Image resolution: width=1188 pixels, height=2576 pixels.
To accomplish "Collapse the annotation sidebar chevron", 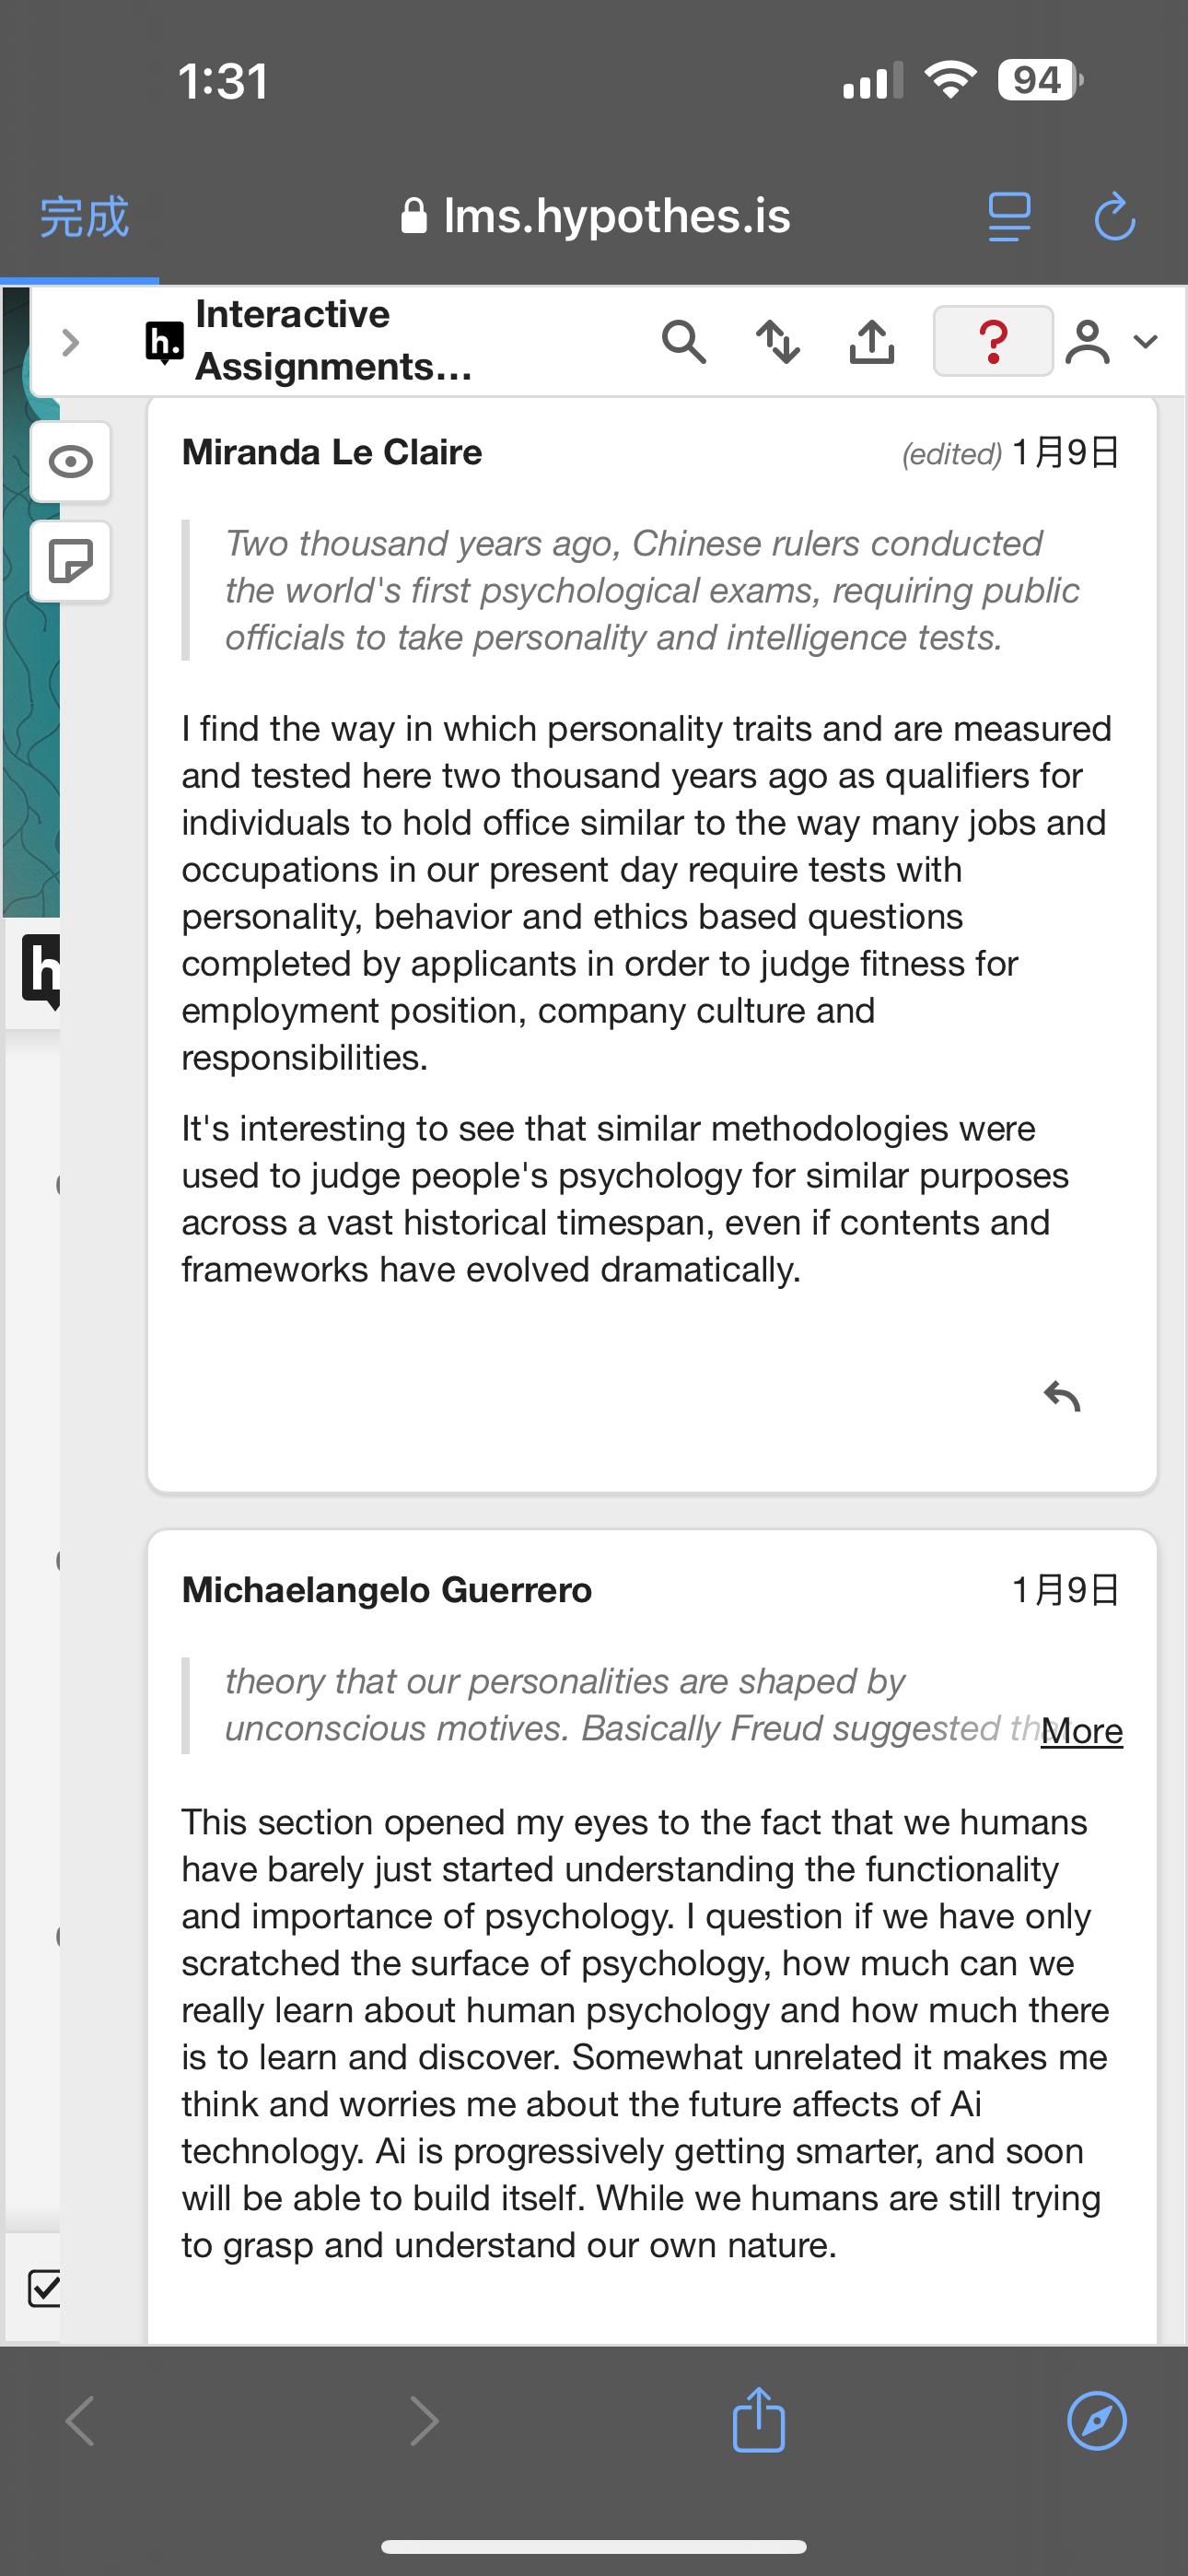I will click(70, 343).
